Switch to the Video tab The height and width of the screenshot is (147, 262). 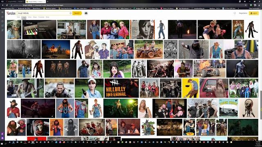30,17
